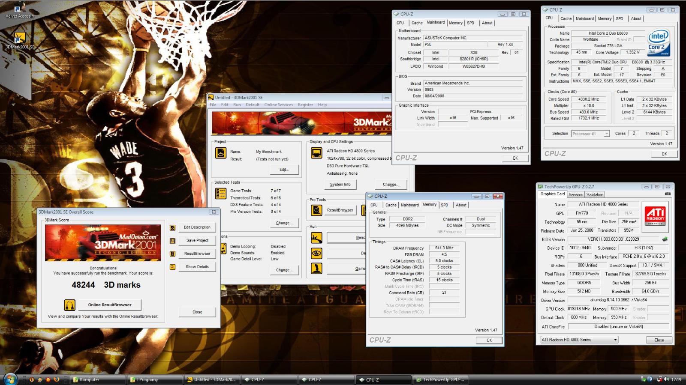Click the floppy icon next to Save Project
686x385 pixels.
[172, 241]
